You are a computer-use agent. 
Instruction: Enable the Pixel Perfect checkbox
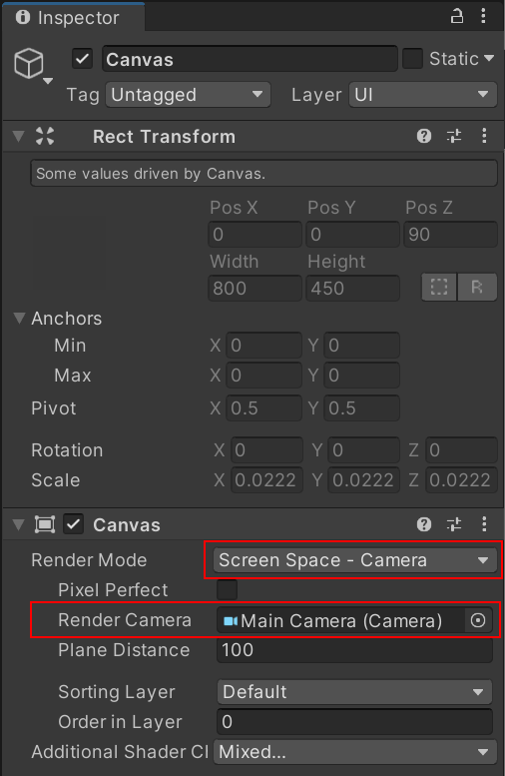tap(227, 590)
